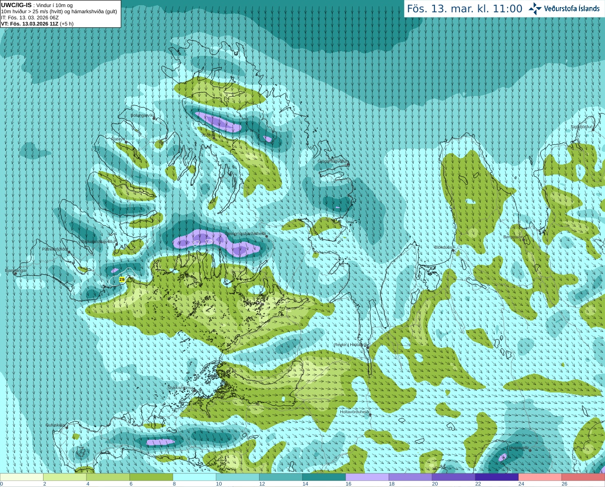Click the Siglufjörður place label

tap(581, 127)
